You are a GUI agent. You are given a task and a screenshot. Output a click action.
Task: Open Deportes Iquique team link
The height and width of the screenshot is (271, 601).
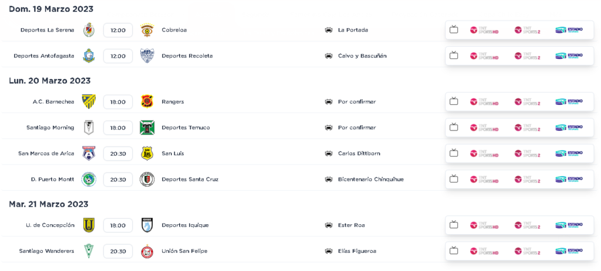185,225
